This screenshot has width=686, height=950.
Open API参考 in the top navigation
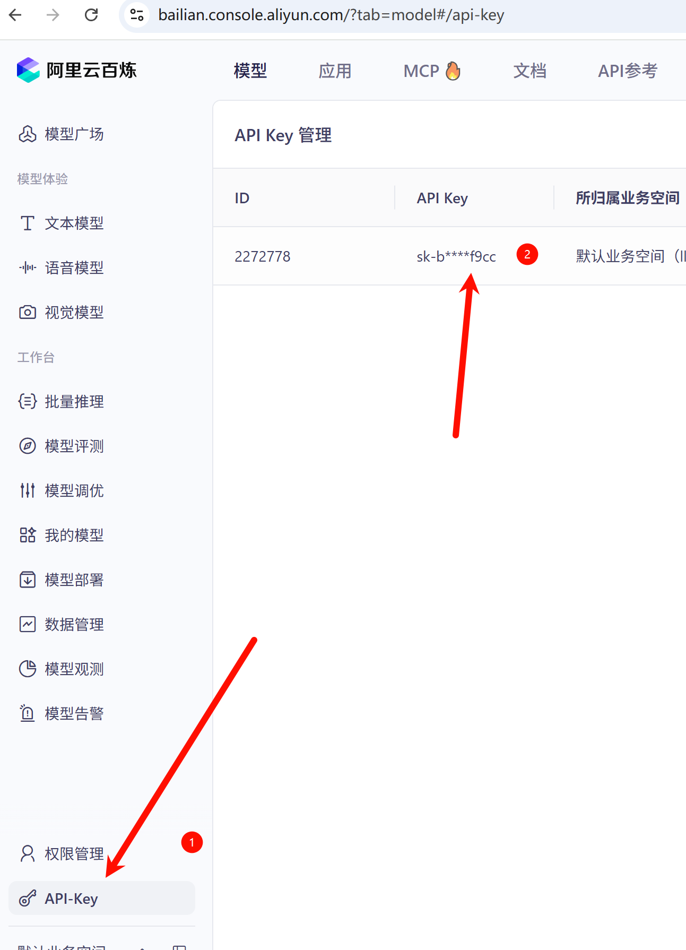[x=628, y=71]
